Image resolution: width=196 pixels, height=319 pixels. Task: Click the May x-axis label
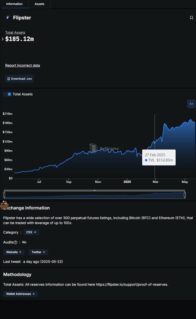click(185, 182)
